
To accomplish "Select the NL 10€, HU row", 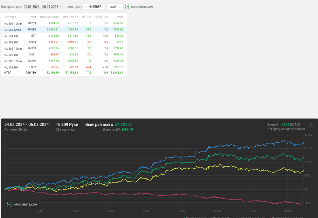I will tap(64, 67).
